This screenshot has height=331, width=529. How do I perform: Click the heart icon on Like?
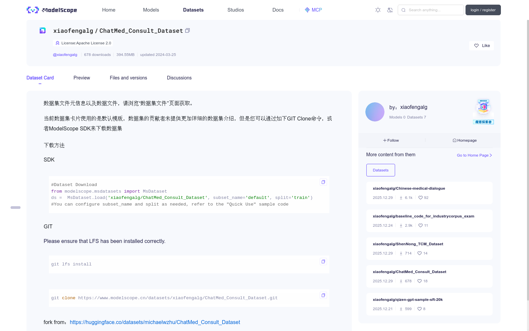(x=476, y=46)
